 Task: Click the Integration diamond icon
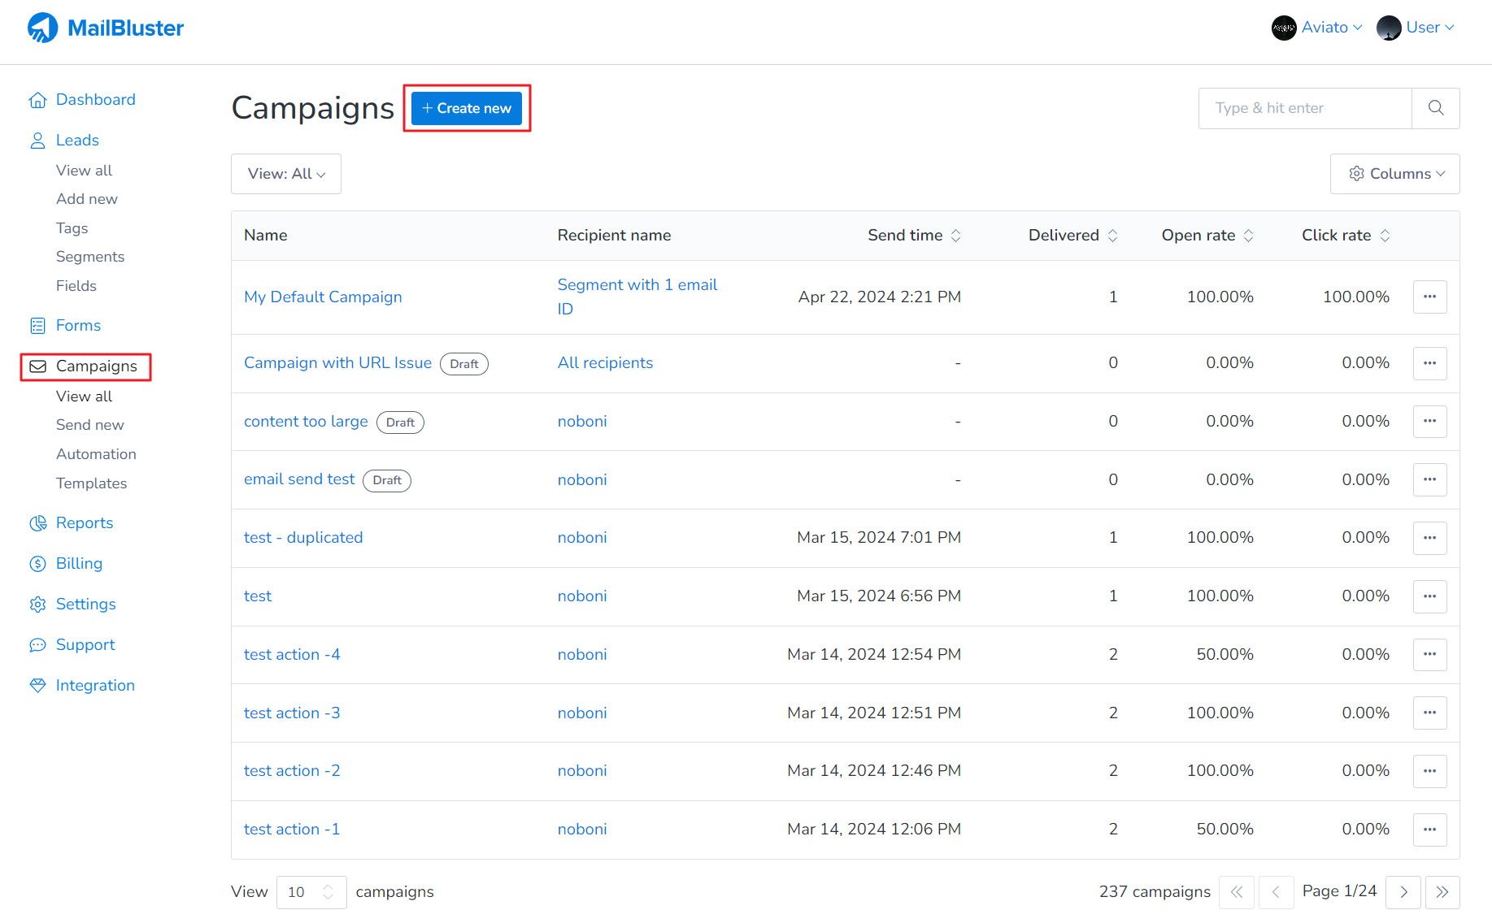click(x=37, y=686)
